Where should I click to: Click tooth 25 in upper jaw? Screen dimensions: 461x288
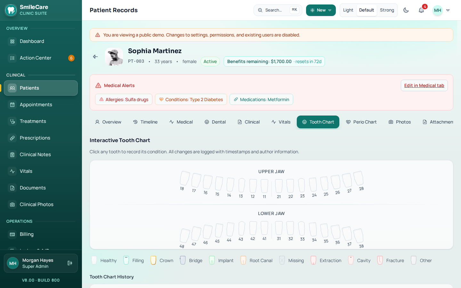[324, 183]
